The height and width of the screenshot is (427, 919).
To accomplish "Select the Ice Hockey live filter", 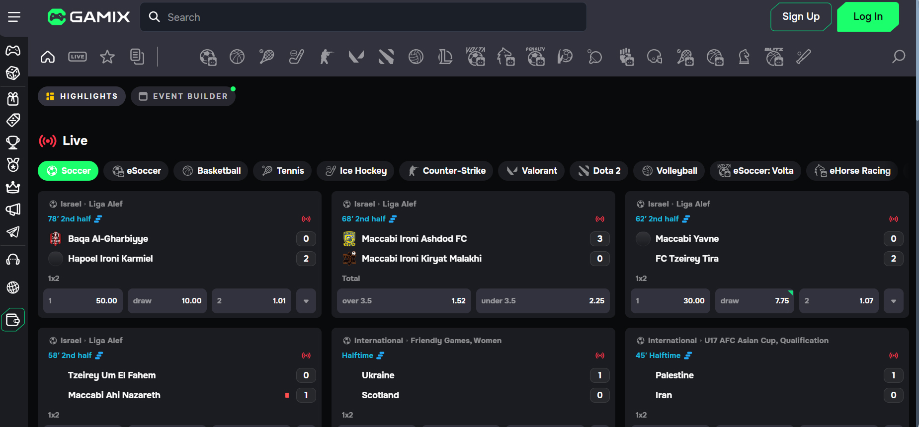I will point(356,171).
